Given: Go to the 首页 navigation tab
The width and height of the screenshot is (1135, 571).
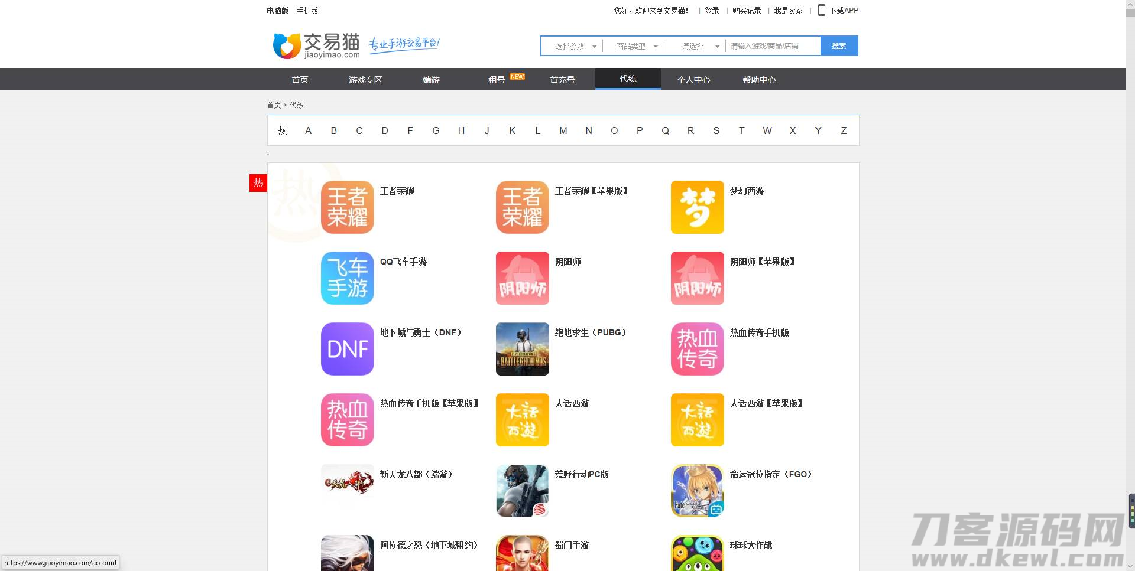Looking at the screenshot, I should pyautogui.click(x=300, y=80).
